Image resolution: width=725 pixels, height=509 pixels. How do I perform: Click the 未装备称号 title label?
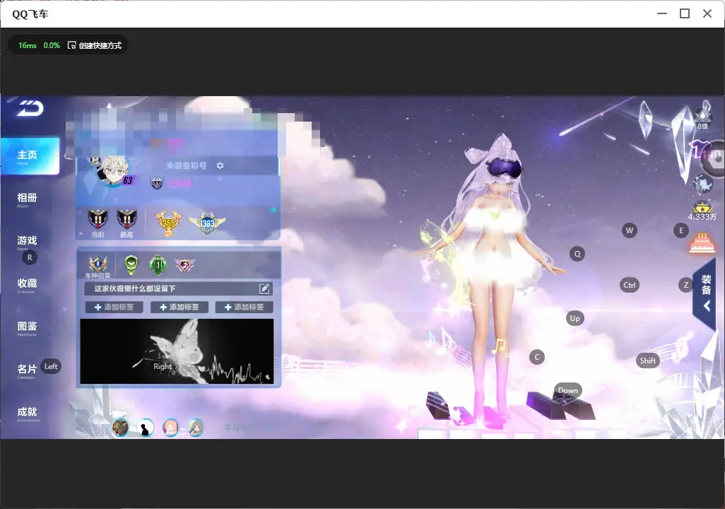tap(187, 165)
